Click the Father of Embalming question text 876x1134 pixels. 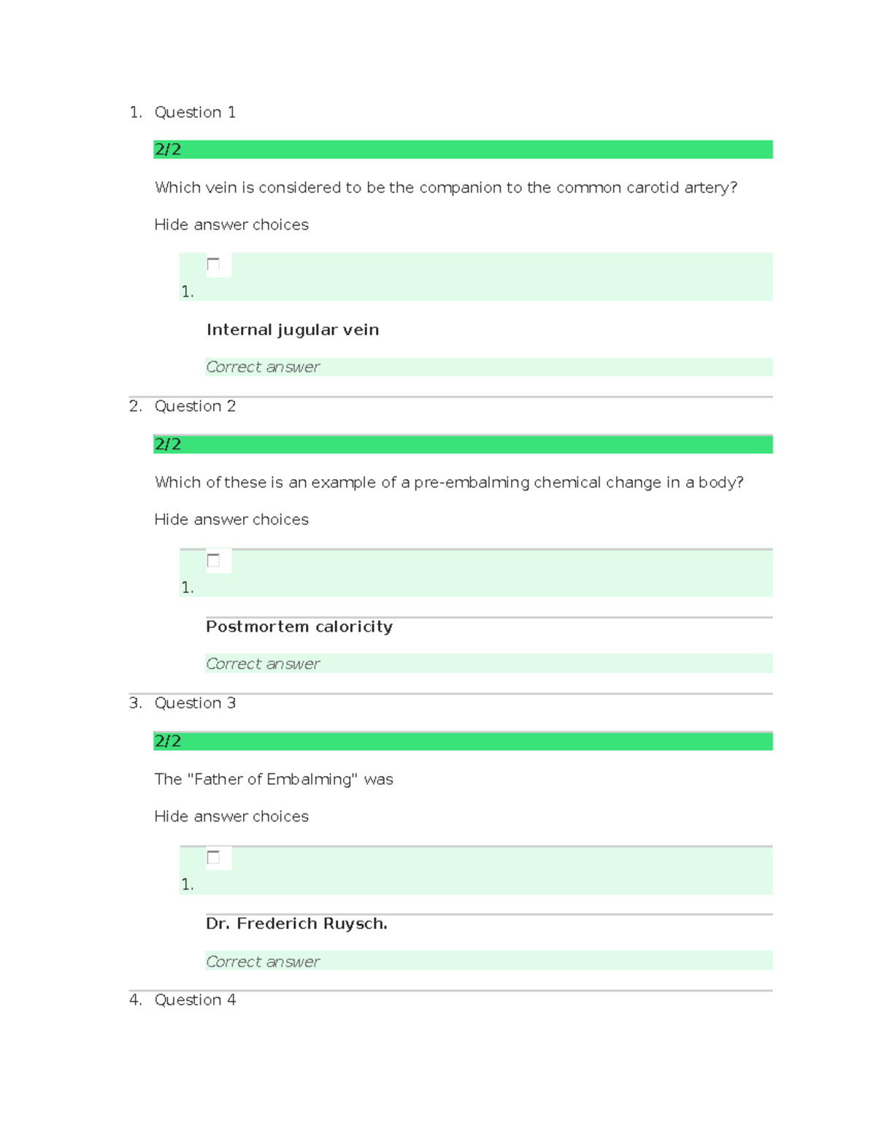274,780
